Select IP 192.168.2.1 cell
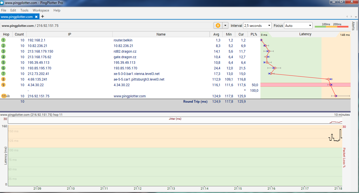 click(x=36, y=40)
